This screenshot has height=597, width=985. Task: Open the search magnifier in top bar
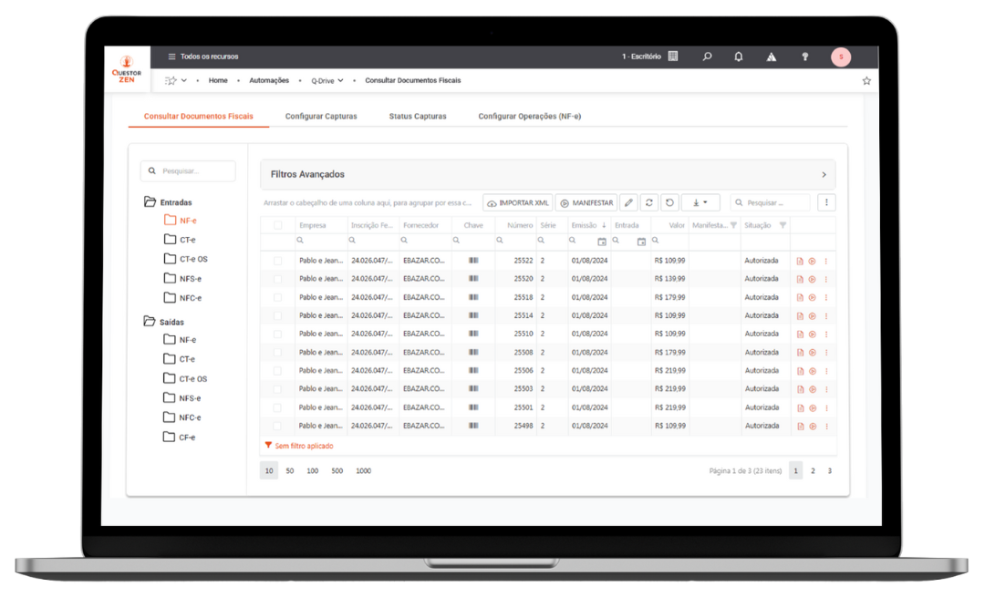click(x=707, y=57)
